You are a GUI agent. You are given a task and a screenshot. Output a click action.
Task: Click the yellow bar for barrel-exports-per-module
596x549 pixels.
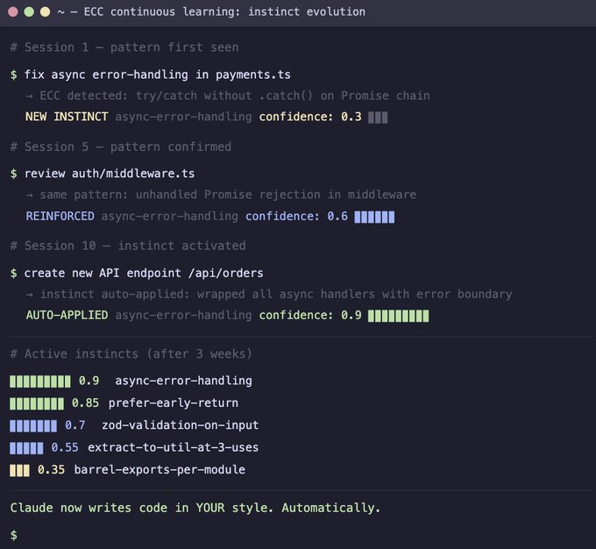coord(19,471)
